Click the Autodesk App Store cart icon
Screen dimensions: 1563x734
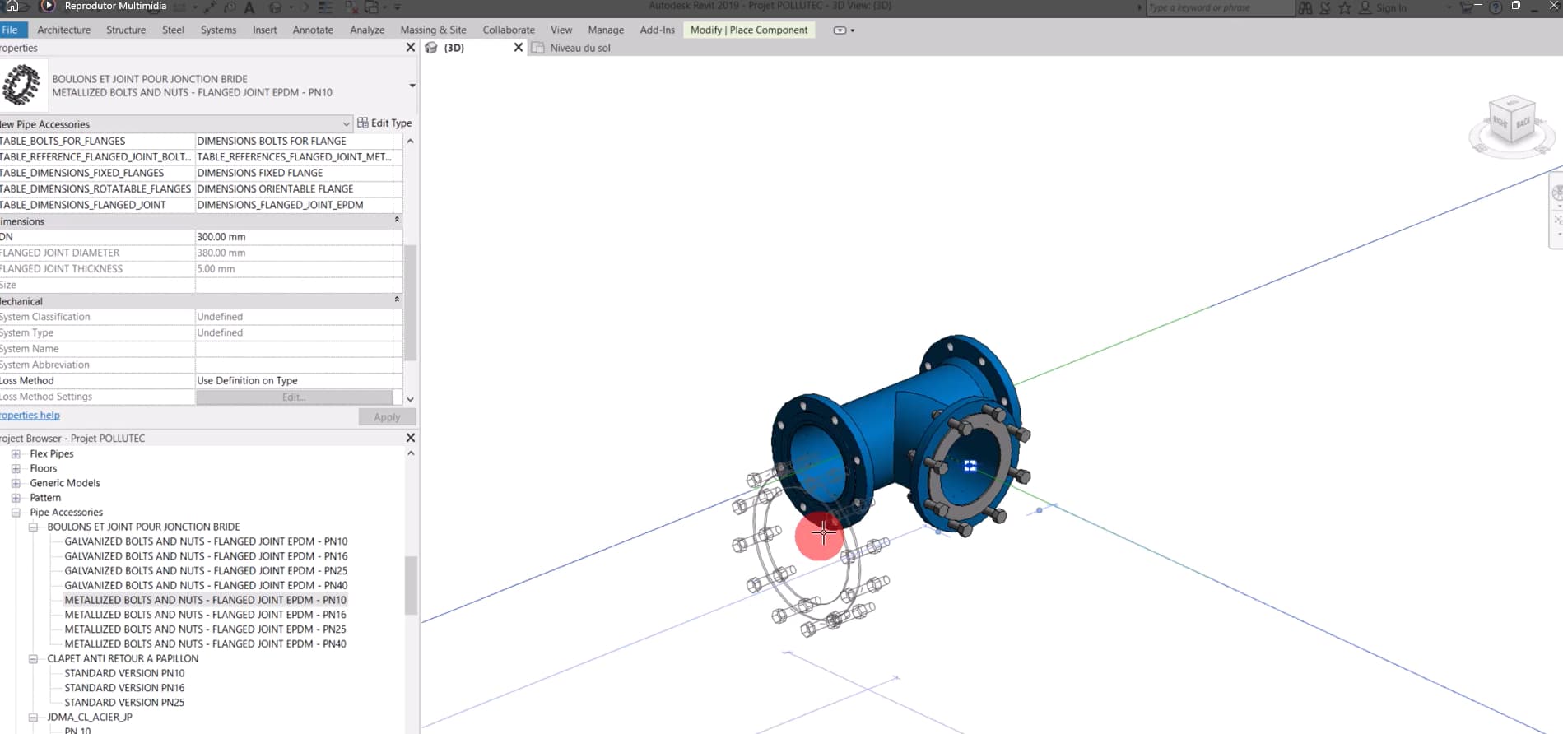[1466, 7]
